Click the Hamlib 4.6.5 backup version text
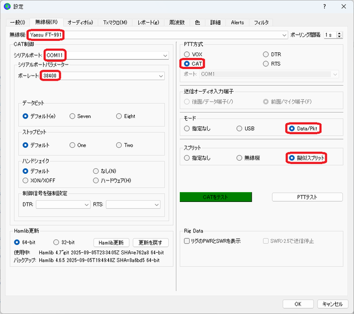Viewport: 354px width, 314px height. tap(100, 260)
